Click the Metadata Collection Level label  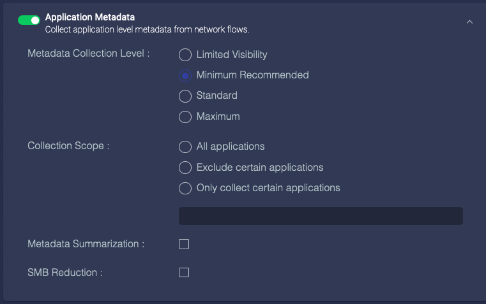[x=88, y=54]
